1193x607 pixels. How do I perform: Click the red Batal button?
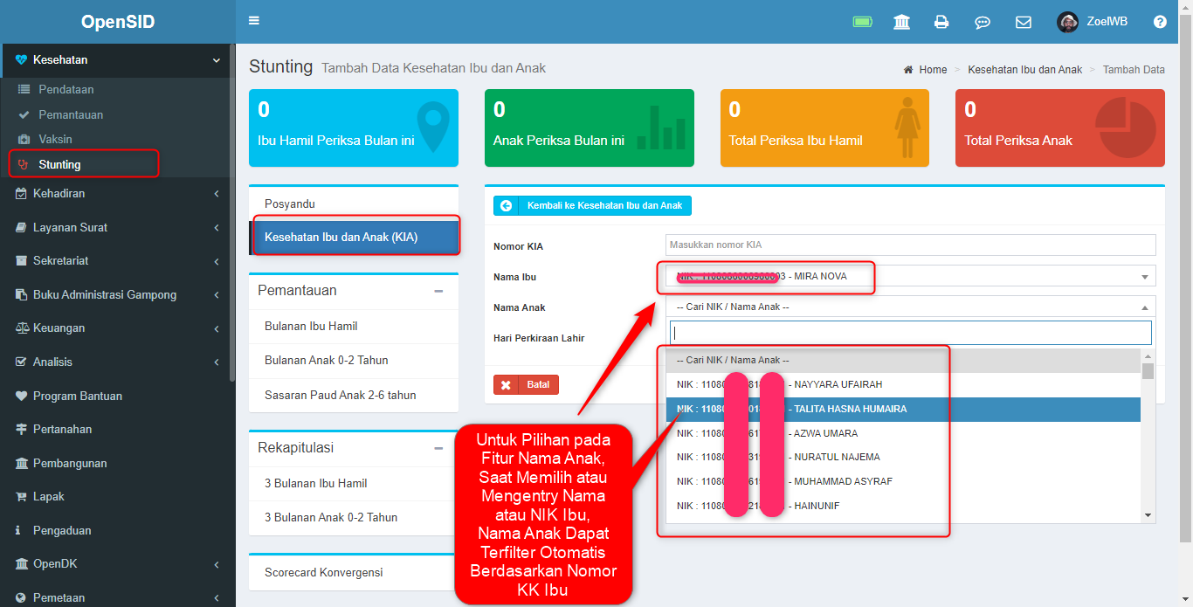tap(526, 384)
